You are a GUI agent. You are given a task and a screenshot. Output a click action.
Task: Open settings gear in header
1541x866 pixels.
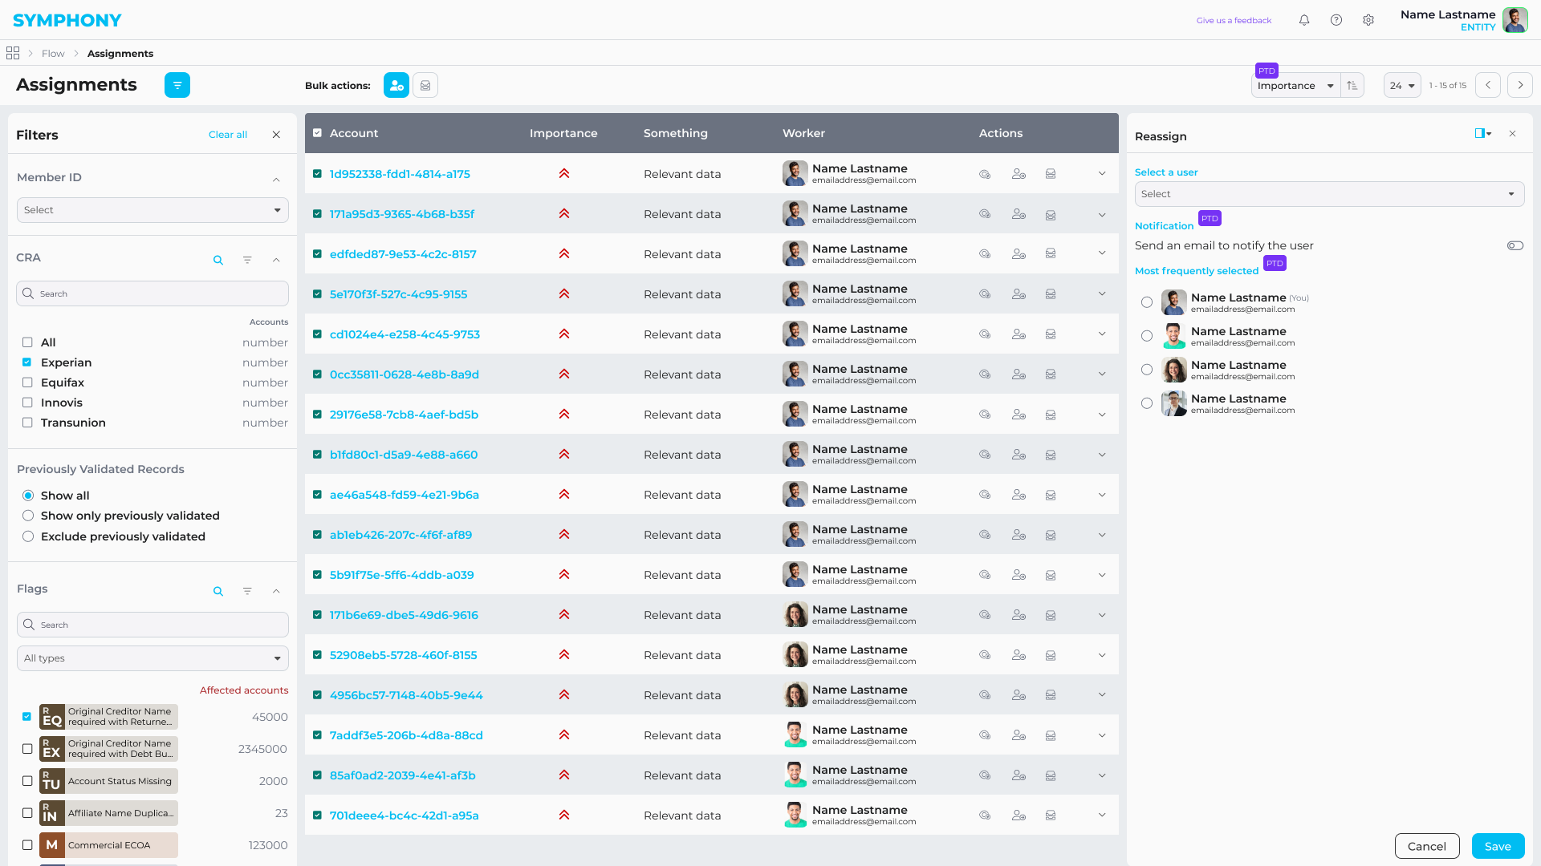point(1368,20)
